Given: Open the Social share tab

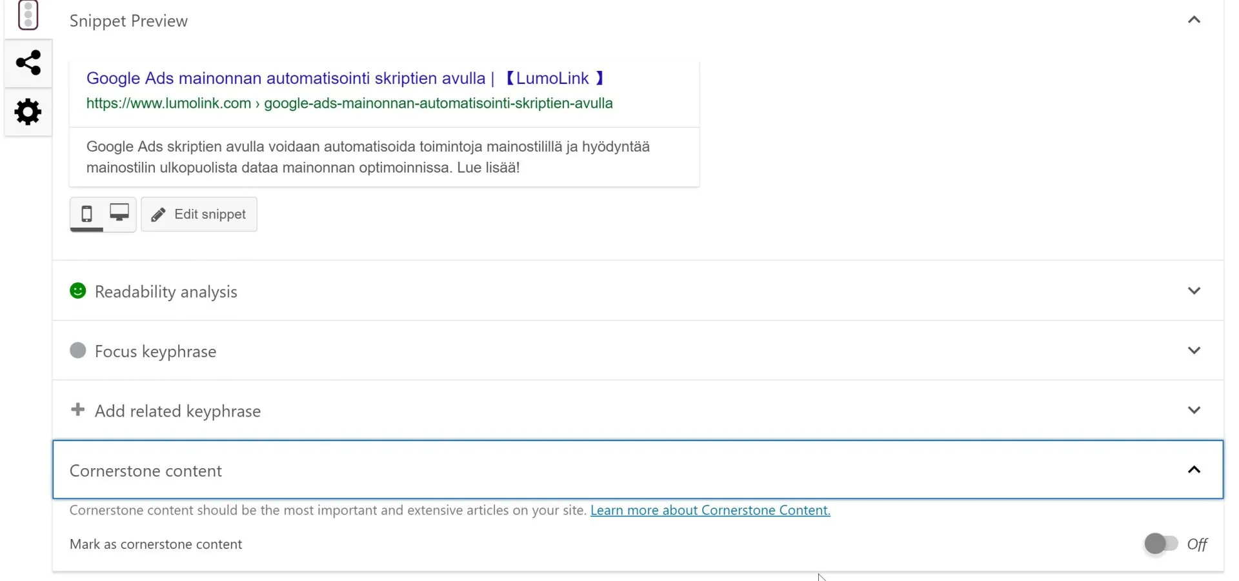Looking at the screenshot, I should (28, 63).
